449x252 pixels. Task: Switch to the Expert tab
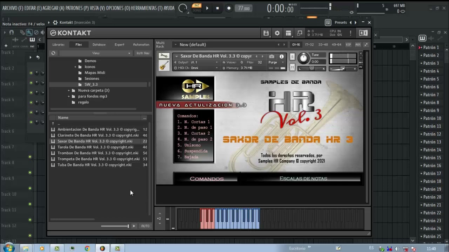point(119,44)
